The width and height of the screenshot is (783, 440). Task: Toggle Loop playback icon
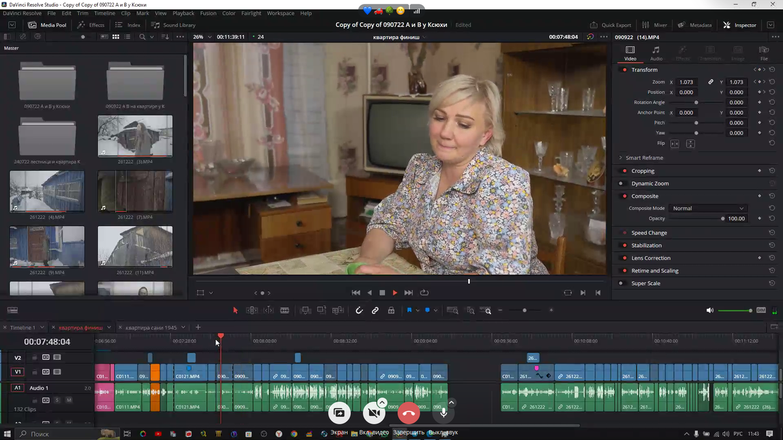(x=424, y=293)
